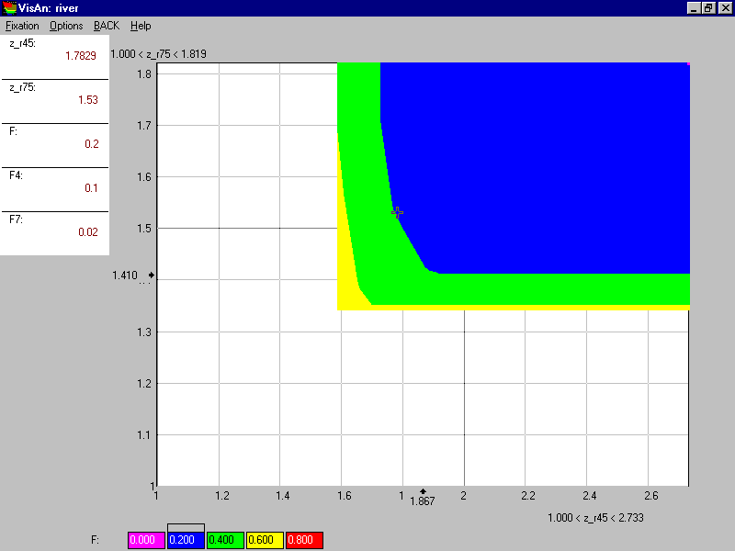The width and height of the screenshot is (735, 551).
Task: Click the y-axis tick label 1.1
Action: pos(144,435)
